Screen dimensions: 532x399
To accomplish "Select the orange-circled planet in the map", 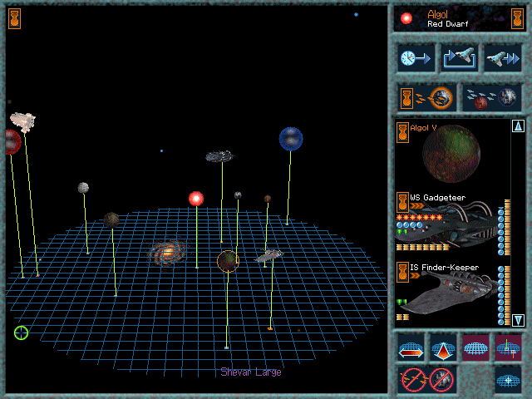I will (x=228, y=261).
